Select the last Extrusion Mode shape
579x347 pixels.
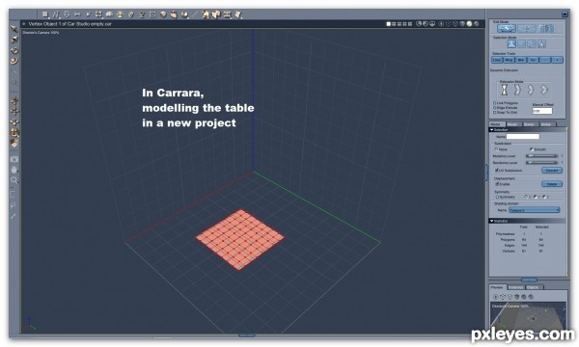543,90
